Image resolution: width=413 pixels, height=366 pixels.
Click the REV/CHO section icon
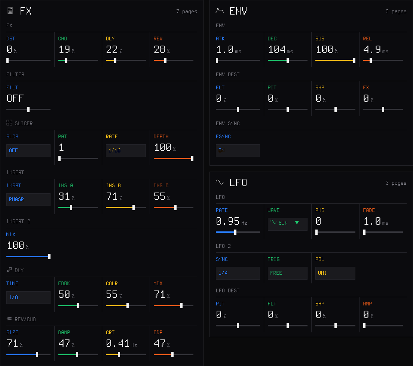[9, 319]
